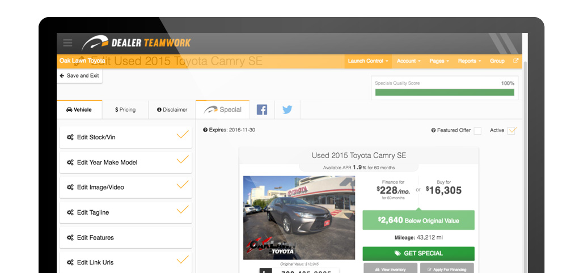The width and height of the screenshot is (588, 273).
Task: Open the Group menu item
Action: point(497,61)
